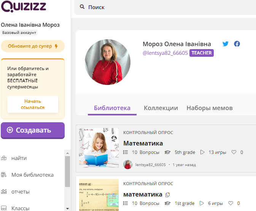Open the Twitter profile icon
This screenshot has height=211, width=256.
tap(226, 44)
